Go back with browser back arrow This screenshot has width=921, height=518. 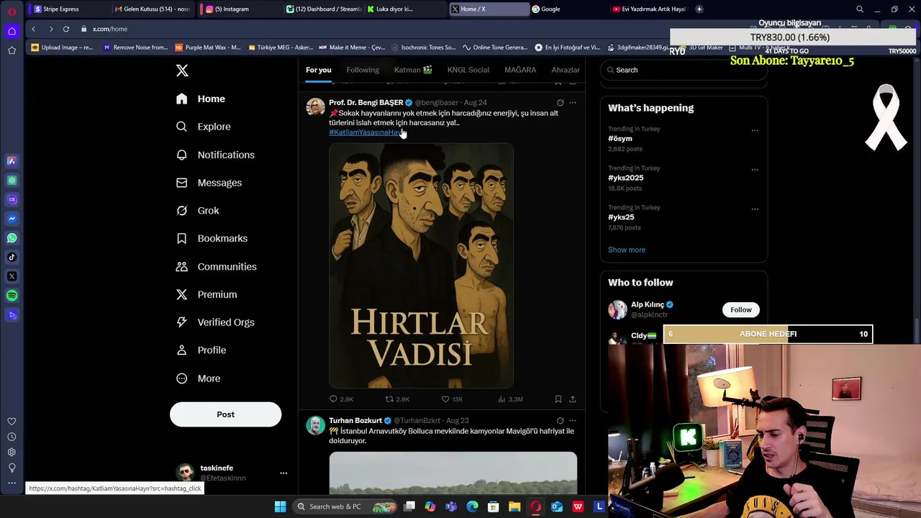click(33, 29)
